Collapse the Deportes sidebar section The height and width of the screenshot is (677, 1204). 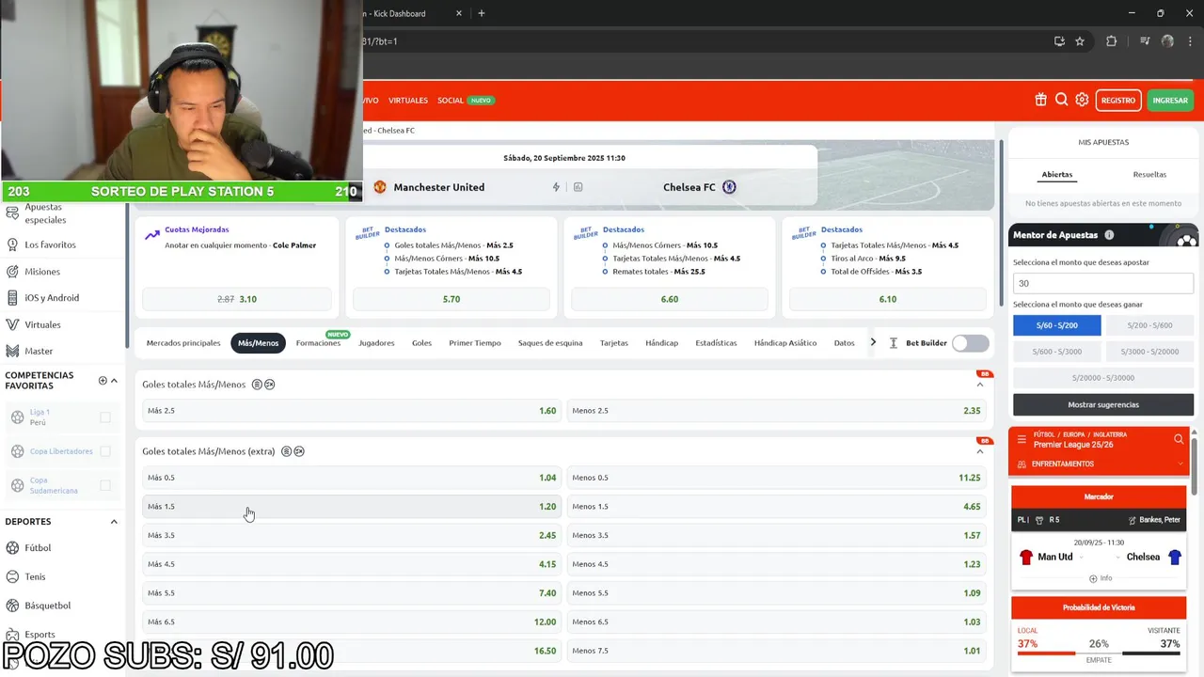point(114,522)
